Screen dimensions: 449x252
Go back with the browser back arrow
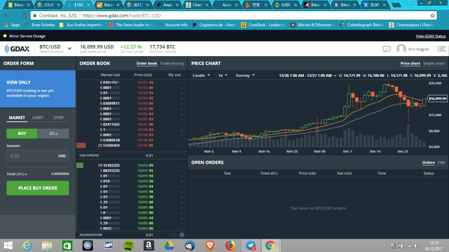pyautogui.click(x=6, y=15)
